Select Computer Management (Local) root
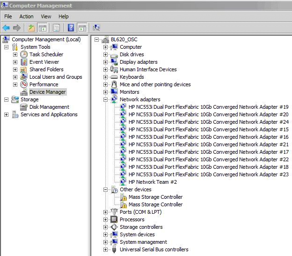This screenshot has width=292, height=256. click(x=46, y=39)
